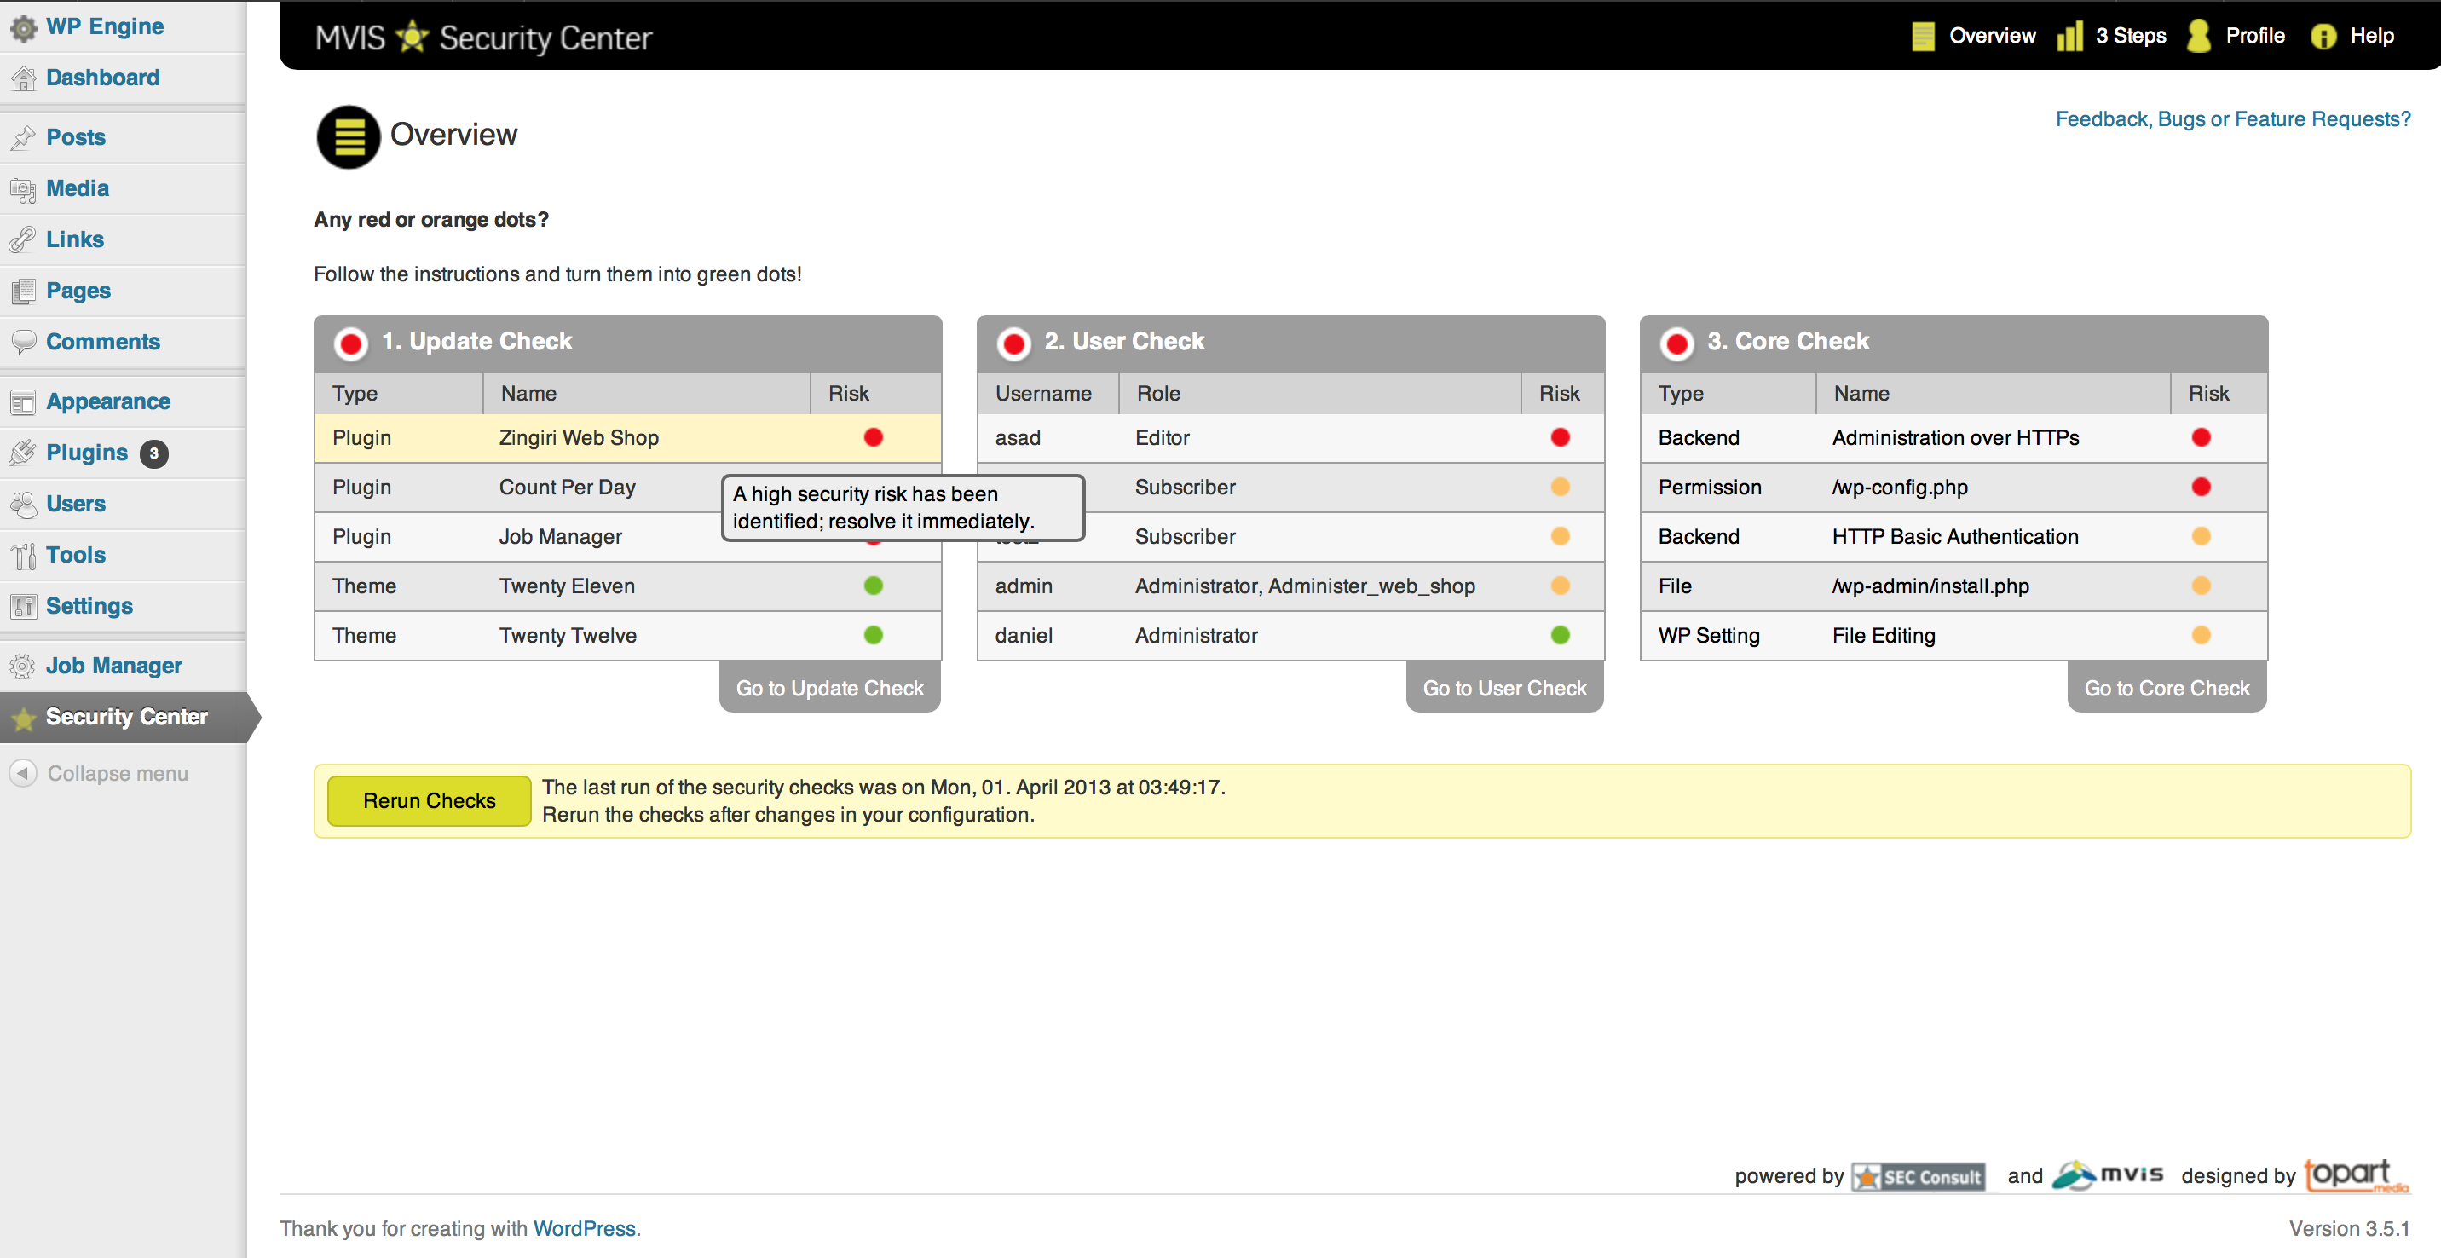Click the Users icon in sidebar
The width and height of the screenshot is (2441, 1258).
pos(23,504)
